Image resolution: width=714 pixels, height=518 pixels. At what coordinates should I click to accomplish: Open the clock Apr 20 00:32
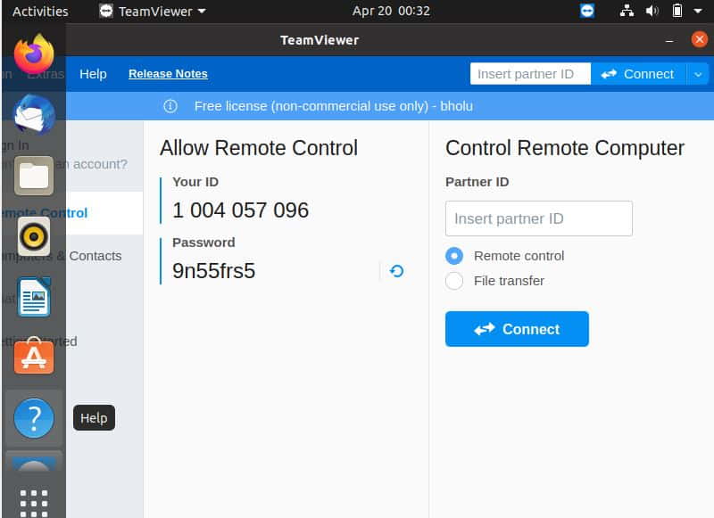click(391, 11)
